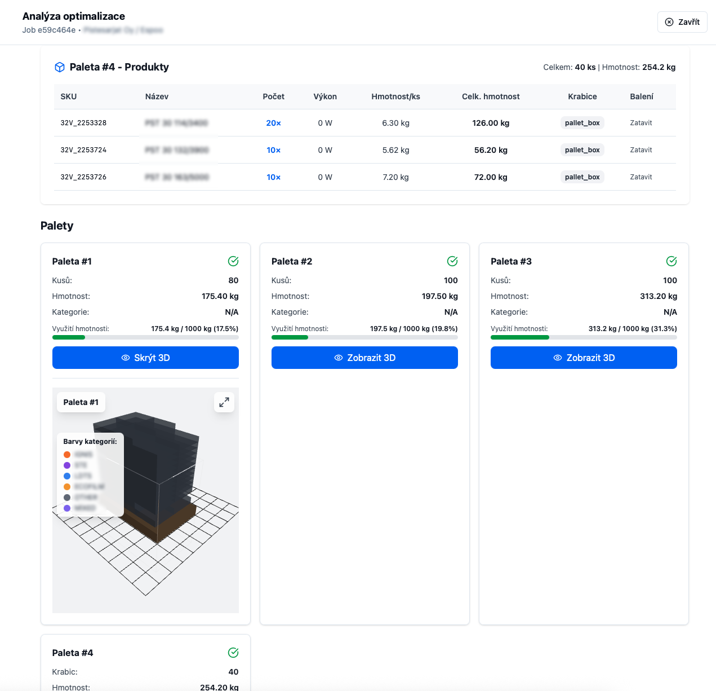Click the Analýza optimalizace title
This screenshot has width=716, height=691.
[74, 16]
